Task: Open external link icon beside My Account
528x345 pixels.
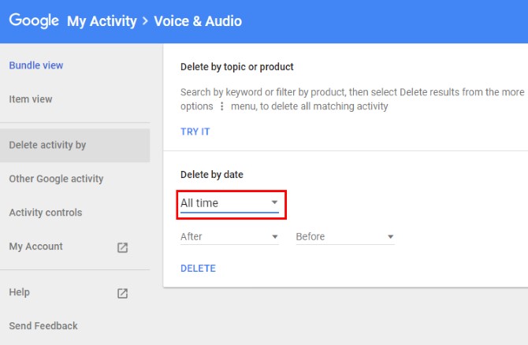Action: [x=122, y=247]
